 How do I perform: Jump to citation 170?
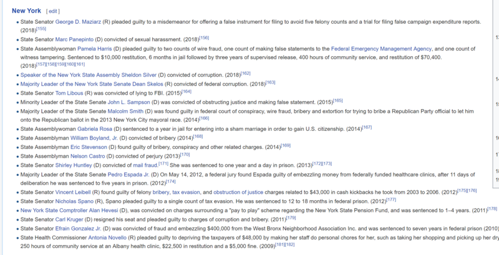185,155
